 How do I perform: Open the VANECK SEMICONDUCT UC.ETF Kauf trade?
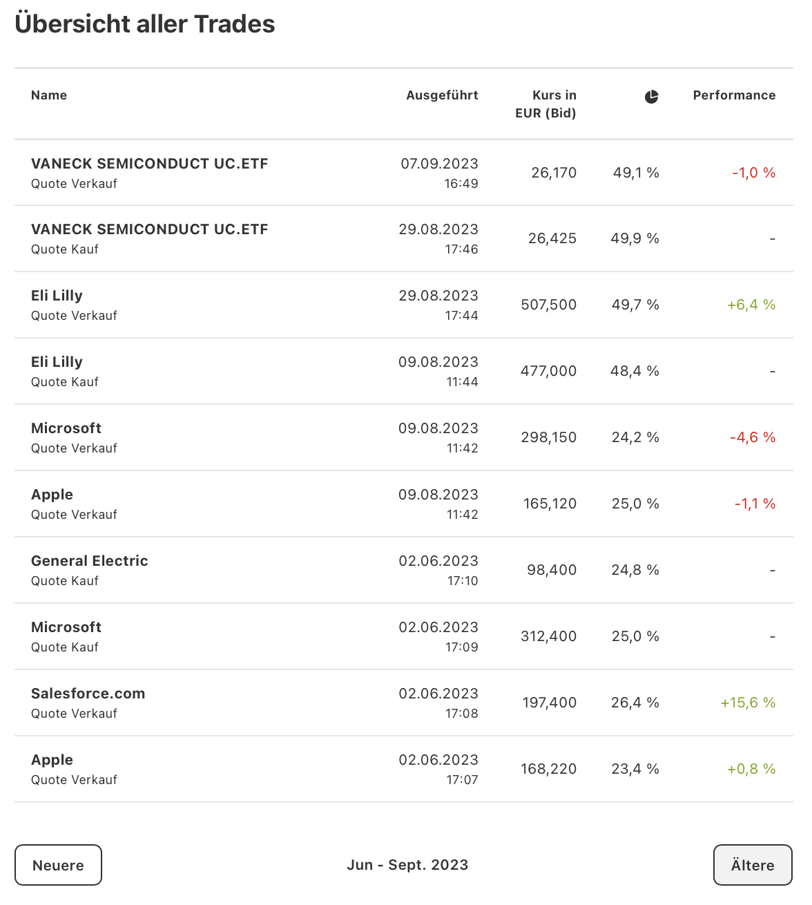pyautogui.click(x=149, y=230)
